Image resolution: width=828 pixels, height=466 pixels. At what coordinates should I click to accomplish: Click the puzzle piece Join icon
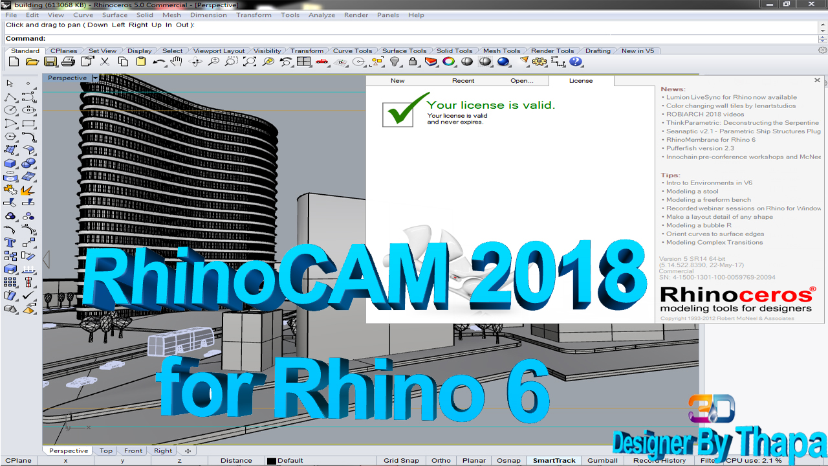[10, 190]
